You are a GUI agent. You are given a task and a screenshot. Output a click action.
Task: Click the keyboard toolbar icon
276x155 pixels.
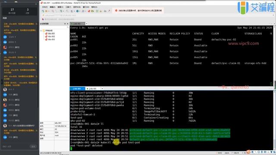[x=105, y=11]
